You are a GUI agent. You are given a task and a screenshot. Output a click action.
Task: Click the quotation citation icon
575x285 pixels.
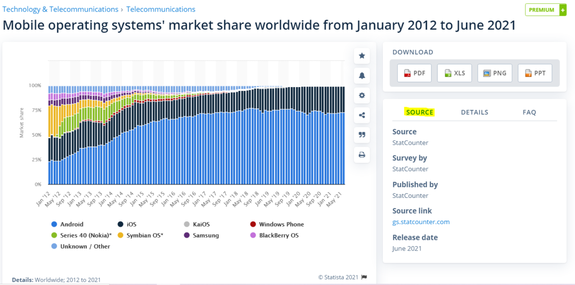point(362,135)
